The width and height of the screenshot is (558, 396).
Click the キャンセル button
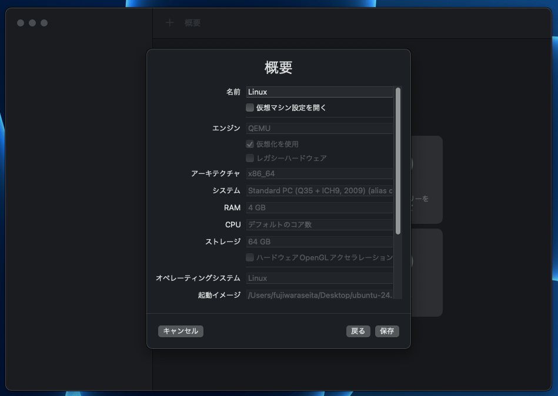point(181,331)
